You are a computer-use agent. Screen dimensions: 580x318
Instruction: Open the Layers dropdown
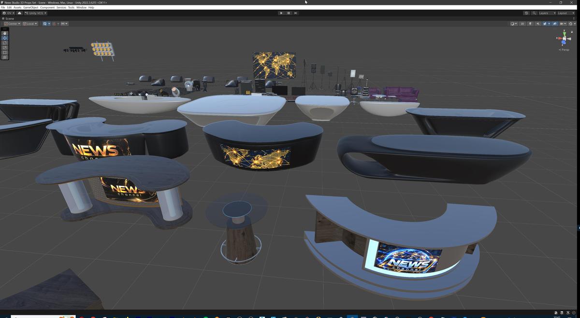pyautogui.click(x=547, y=13)
